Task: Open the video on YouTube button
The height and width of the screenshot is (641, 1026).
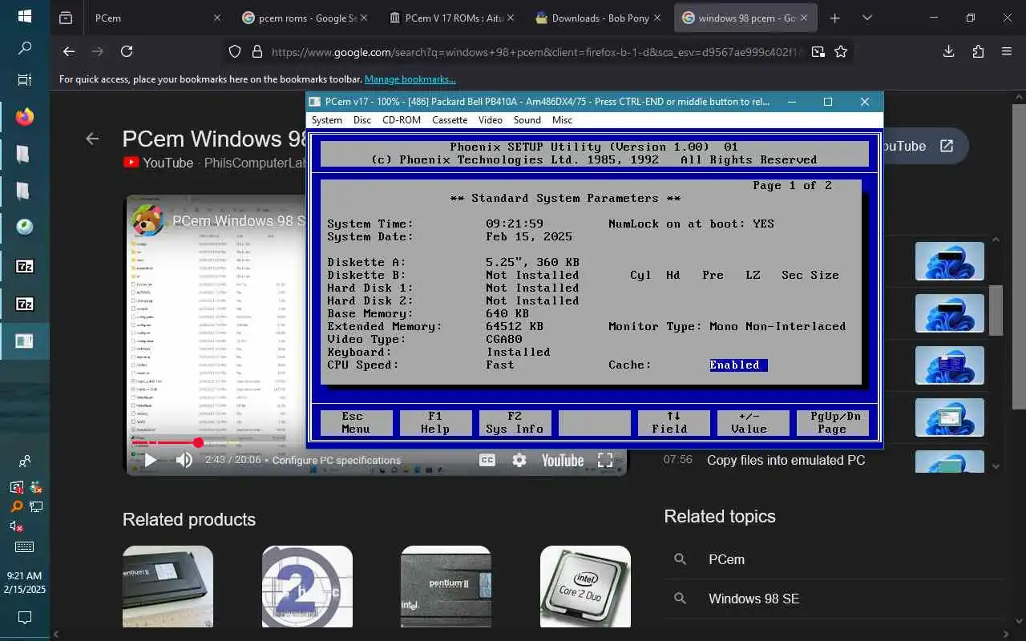Action: tap(925, 146)
